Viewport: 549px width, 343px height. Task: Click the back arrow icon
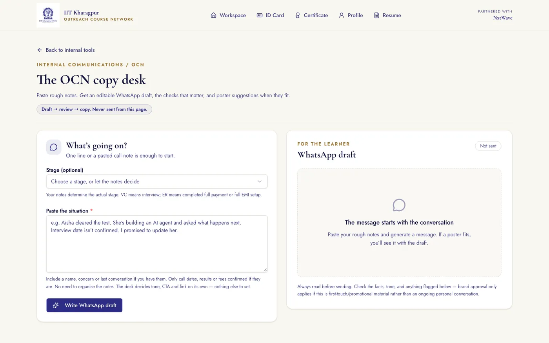coord(40,50)
